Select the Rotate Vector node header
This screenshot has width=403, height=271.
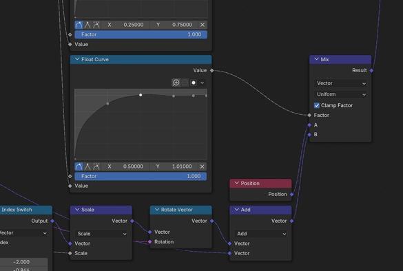pos(180,210)
